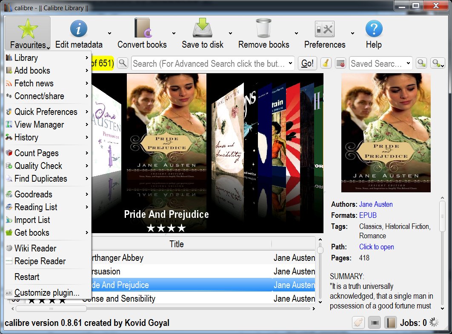Toggle search highlight list icon
Viewport: 452px width, 334px height.
(340, 63)
